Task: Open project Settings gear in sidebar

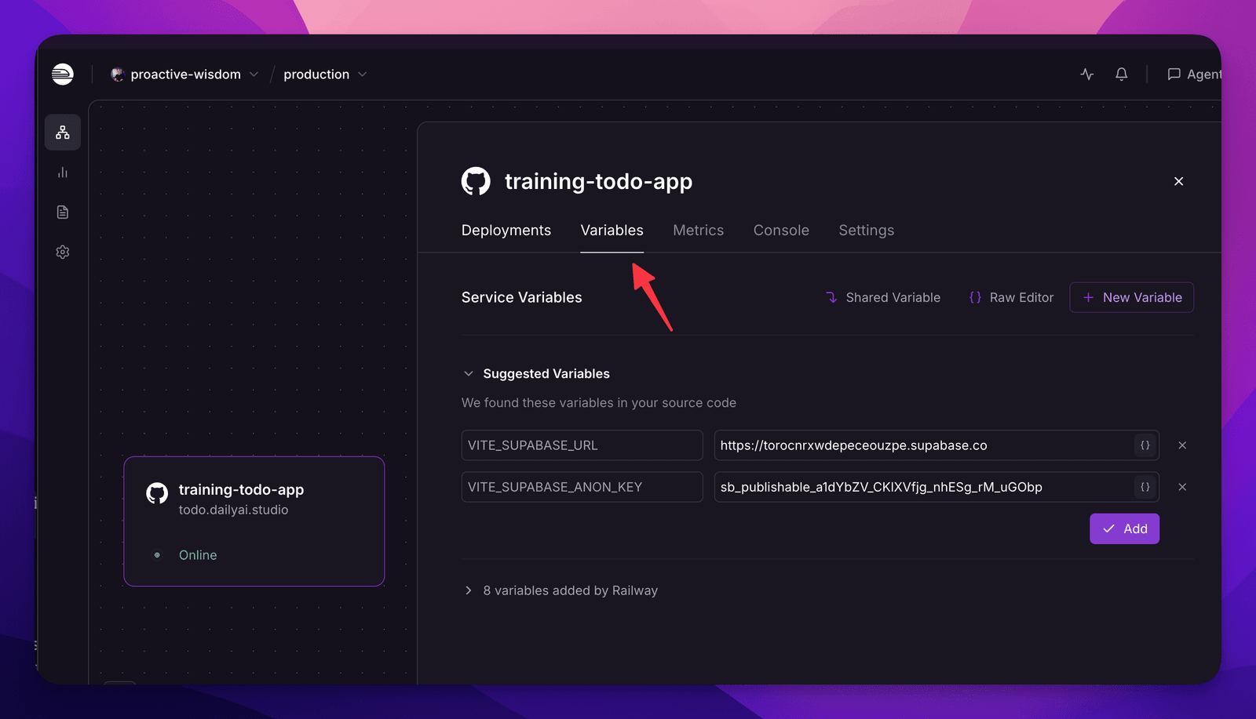Action: pyautogui.click(x=63, y=252)
